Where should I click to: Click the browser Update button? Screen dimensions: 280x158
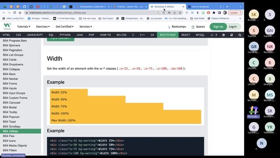point(235,13)
